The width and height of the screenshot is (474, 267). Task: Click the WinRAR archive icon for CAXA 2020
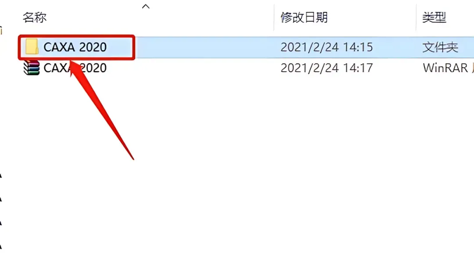32,68
